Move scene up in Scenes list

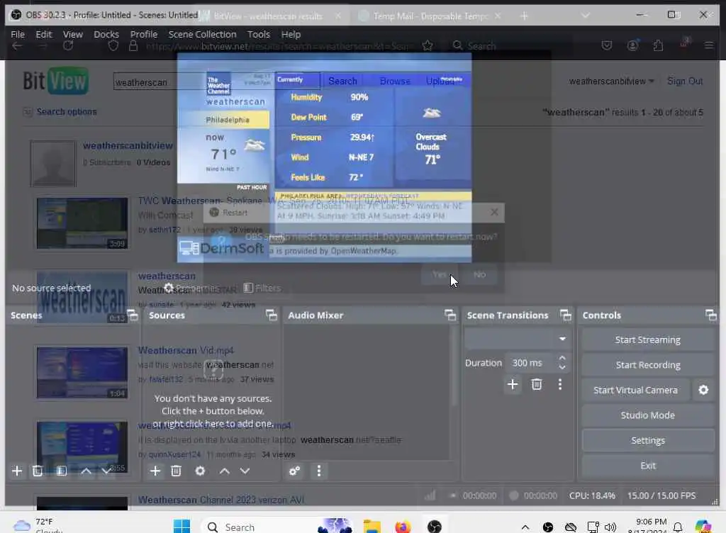pos(86,471)
